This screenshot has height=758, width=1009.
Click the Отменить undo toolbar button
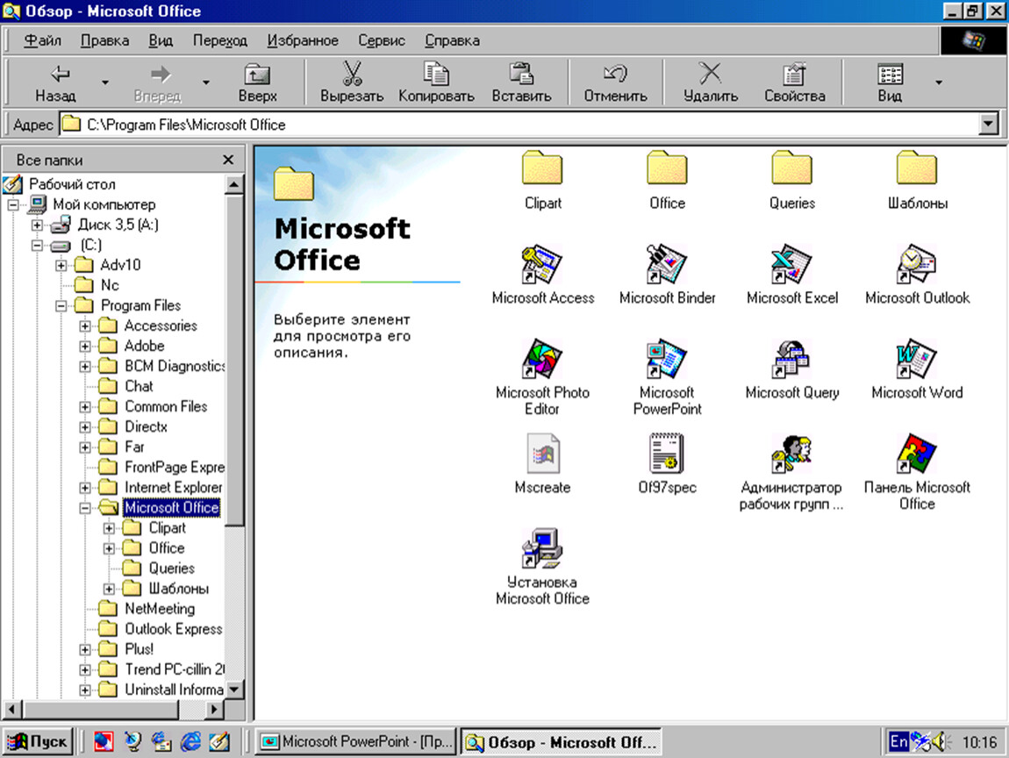(x=615, y=83)
